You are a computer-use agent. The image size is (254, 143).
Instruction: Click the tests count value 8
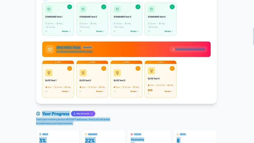pyautogui.click(x=178, y=140)
